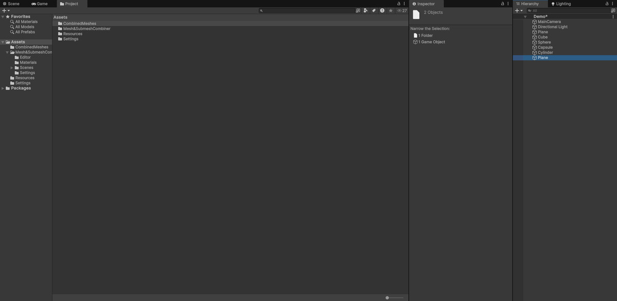
Task: Click the error filter icon in Project toolbar
Action: [x=382, y=10]
